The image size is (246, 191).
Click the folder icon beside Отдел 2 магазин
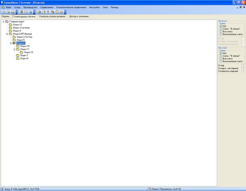(11, 28)
